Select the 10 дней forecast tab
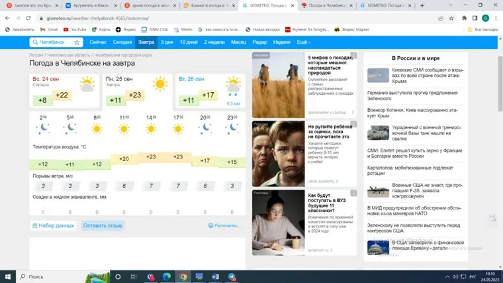 (188, 42)
